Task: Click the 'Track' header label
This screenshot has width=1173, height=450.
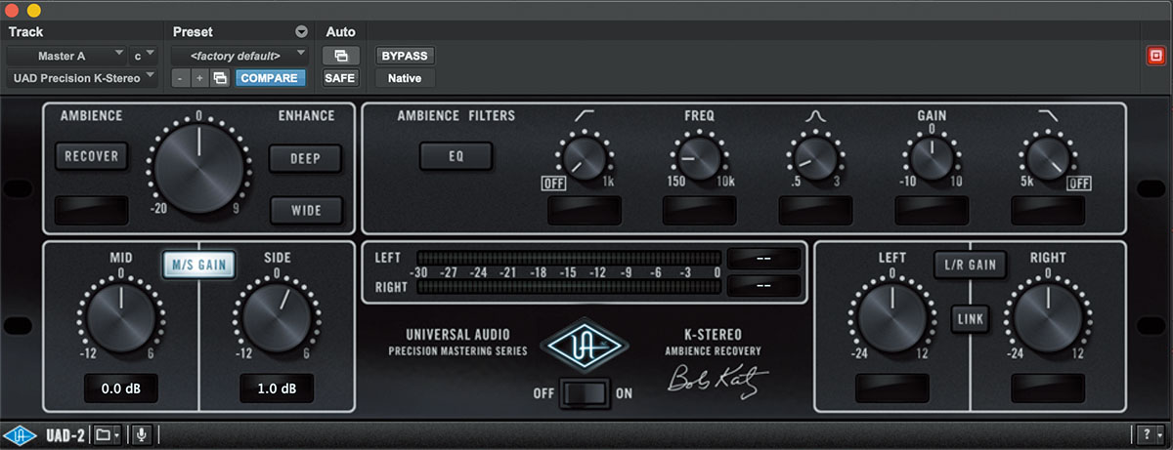Action: pos(26,32)
